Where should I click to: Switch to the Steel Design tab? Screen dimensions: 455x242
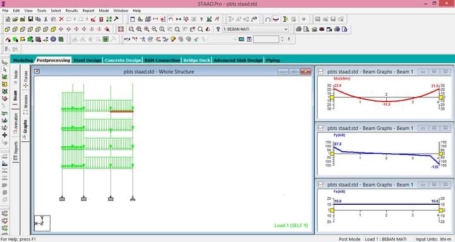pyautogui.click(x=87, y=60)
